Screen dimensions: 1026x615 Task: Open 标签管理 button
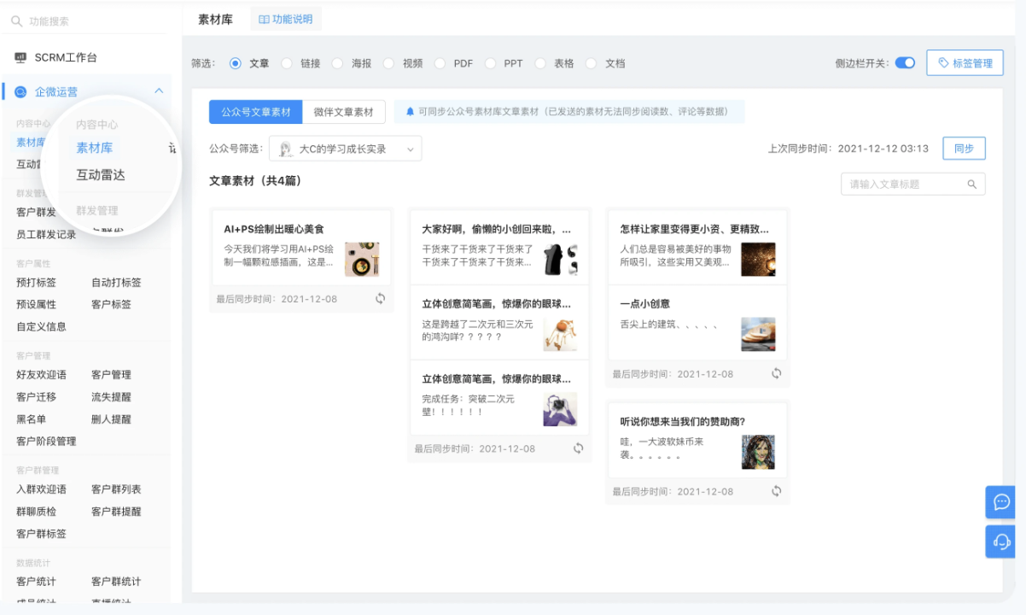tap(965, 63)
